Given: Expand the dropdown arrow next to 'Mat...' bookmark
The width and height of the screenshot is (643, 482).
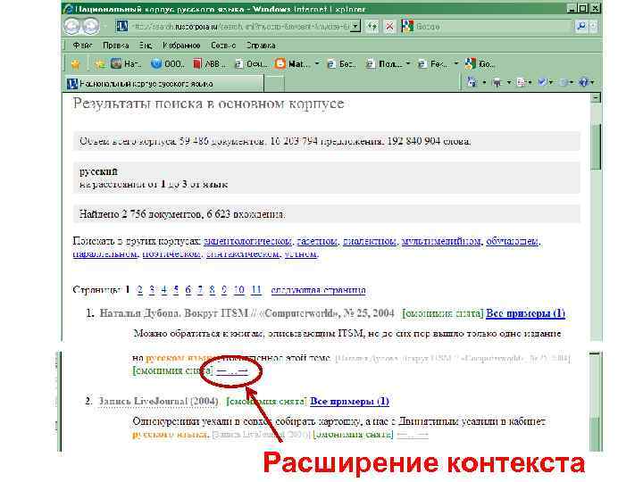Looking at the screenshot, I should pyautogui.click(x=317, y=64).
